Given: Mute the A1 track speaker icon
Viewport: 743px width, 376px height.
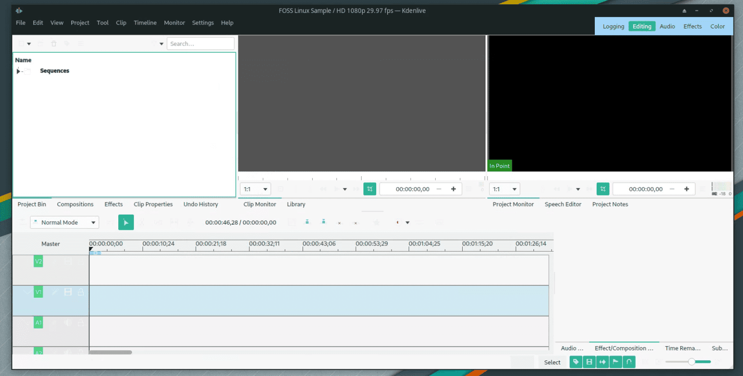Looking at the screenshot, I should (68, 322).
